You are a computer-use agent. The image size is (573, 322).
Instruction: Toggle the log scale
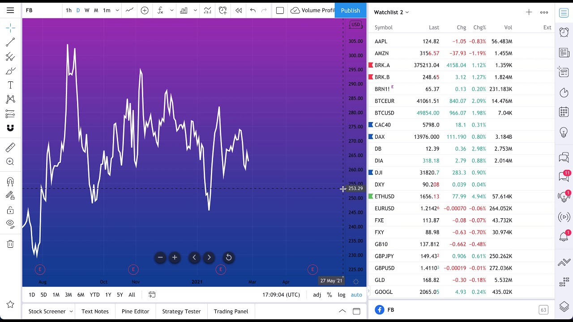tap(342, 295)
